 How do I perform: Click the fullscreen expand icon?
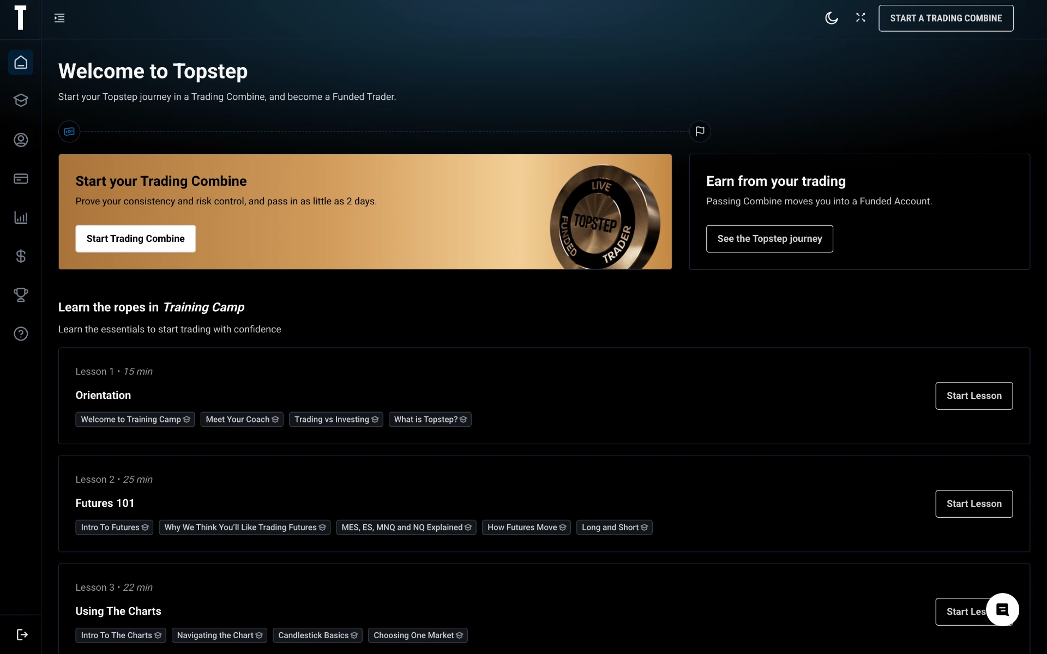point(861,17)
